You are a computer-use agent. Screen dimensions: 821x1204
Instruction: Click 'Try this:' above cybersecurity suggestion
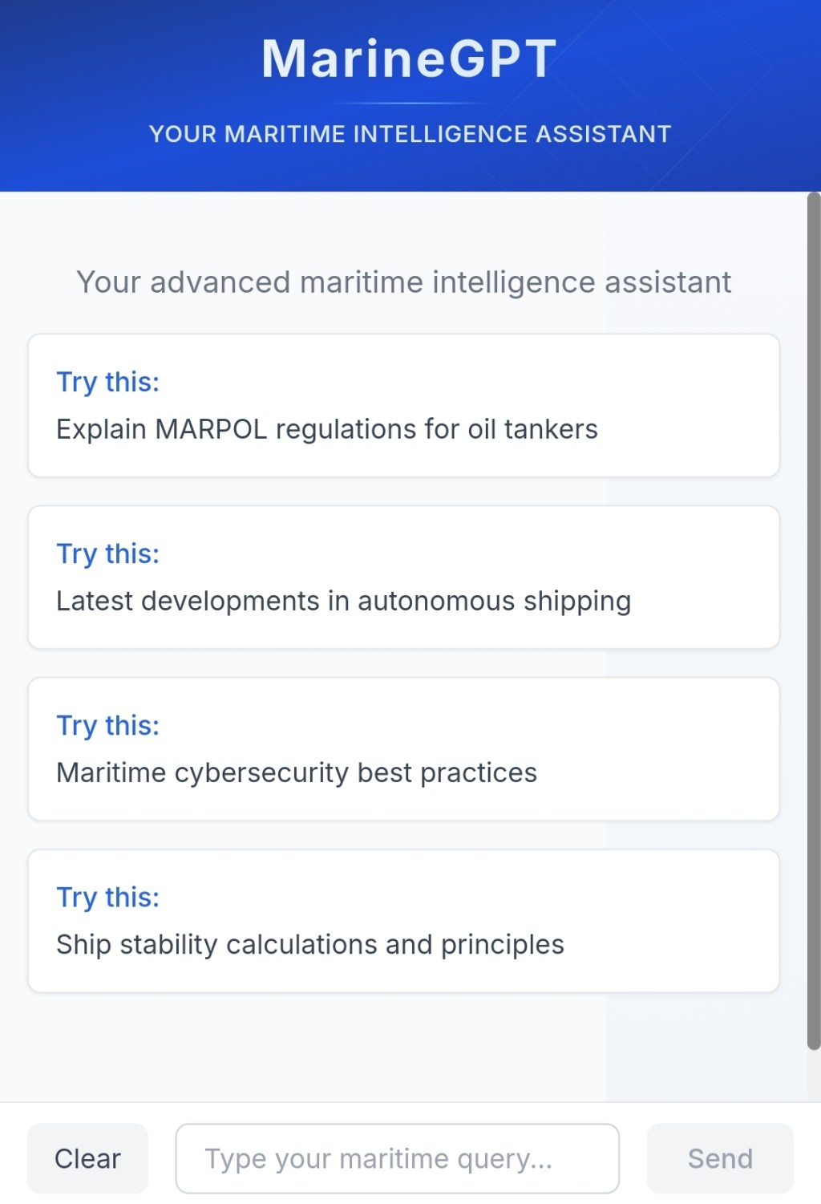tap(107, 725)
